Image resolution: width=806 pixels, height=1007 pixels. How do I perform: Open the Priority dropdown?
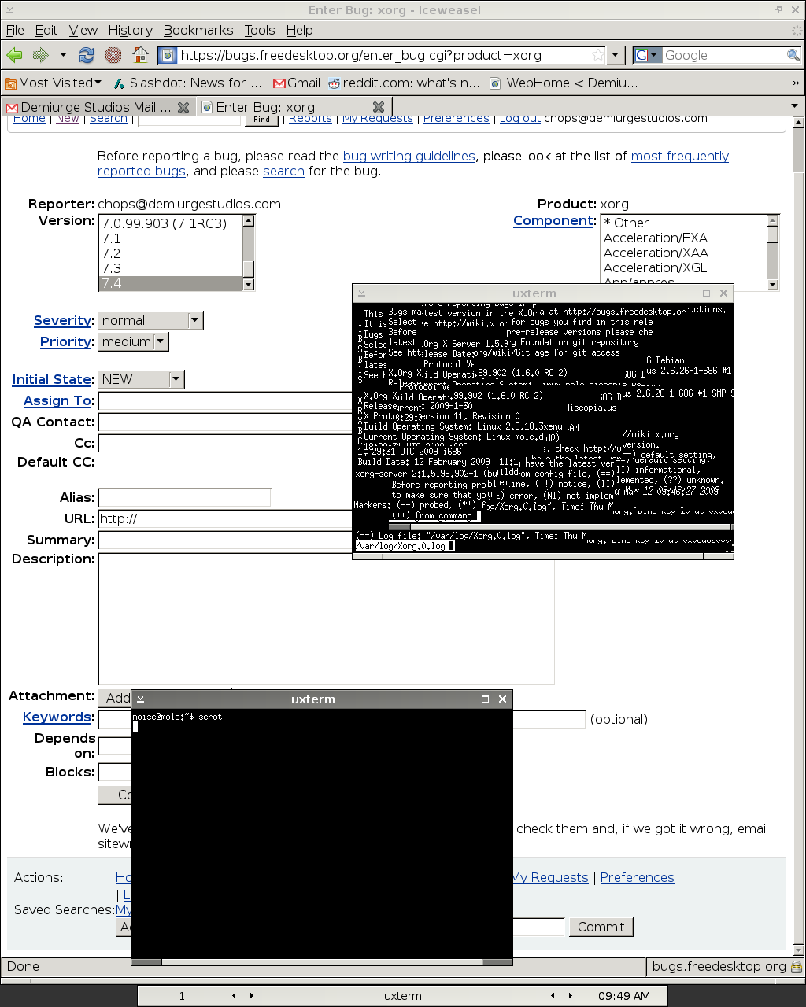pos(161,341)
